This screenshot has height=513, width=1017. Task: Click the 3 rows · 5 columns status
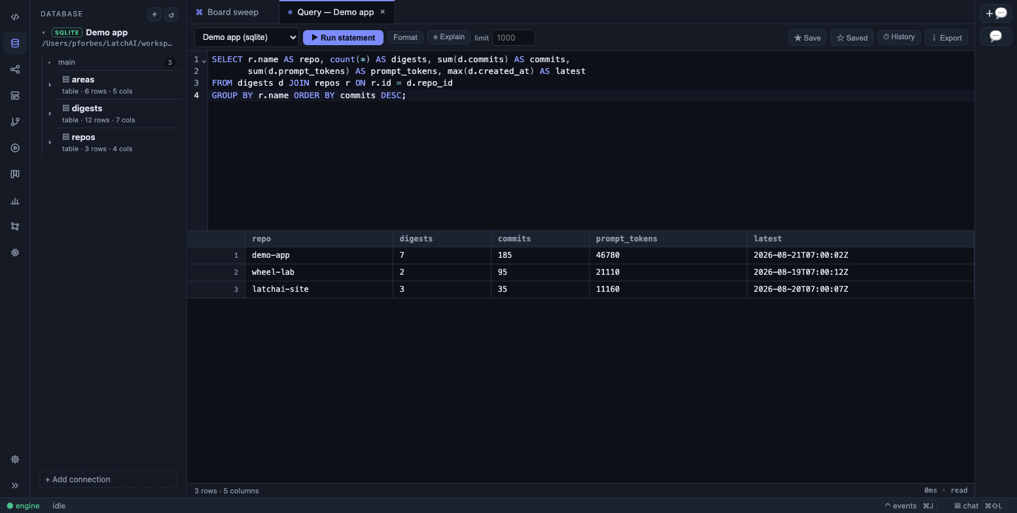point(226,491)
